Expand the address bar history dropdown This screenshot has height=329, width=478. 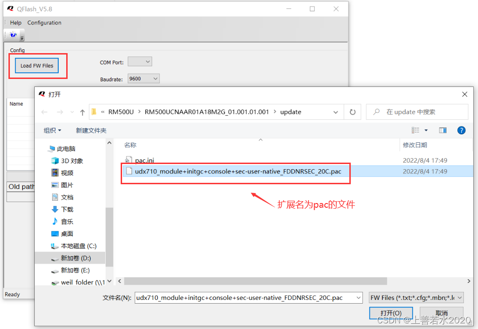336,112
